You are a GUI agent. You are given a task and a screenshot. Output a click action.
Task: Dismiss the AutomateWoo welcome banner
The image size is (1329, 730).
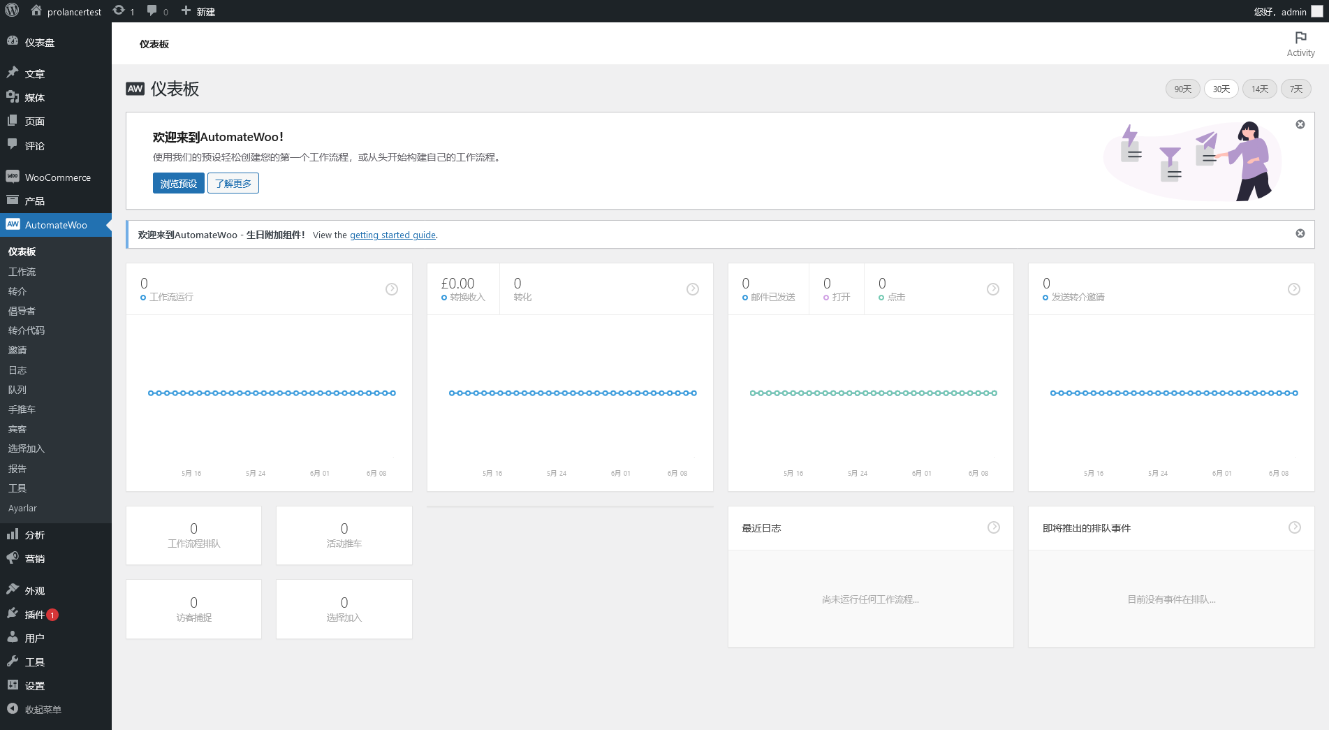point(1300,124)
